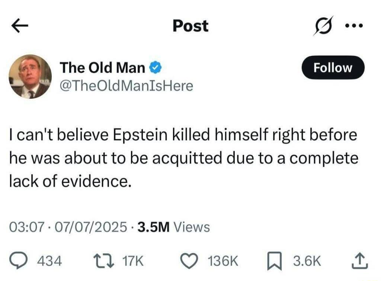Like the post with heart icon
This screenshot has width=381, height=281.
click(189, 261)
